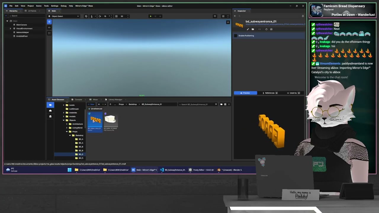Select NetworkHelper in the hierarchy
Viewport: 379px width, 213px height.
[23, 32]
